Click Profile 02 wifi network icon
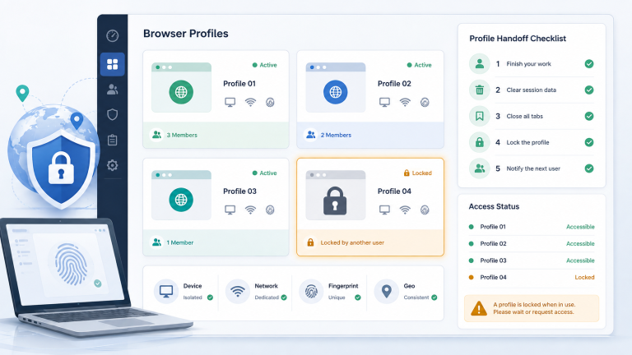This screenshot has width=632, height=355. point(405,102)
